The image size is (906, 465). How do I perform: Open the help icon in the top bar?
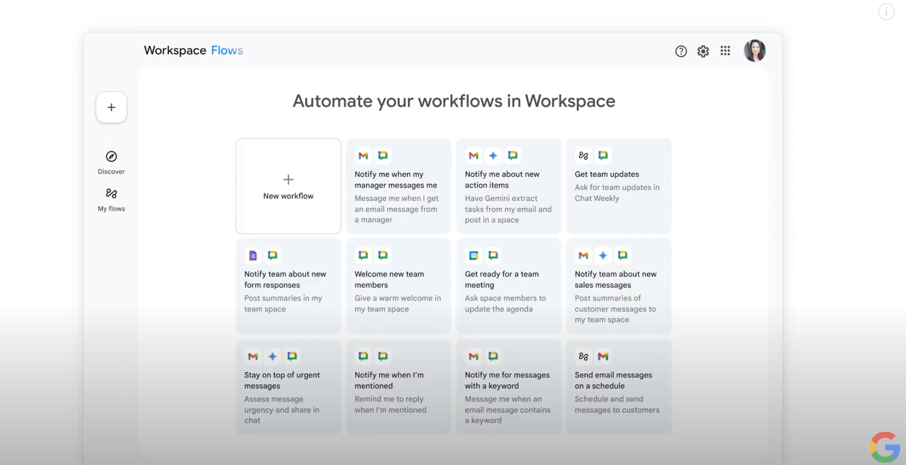[681, 51]
